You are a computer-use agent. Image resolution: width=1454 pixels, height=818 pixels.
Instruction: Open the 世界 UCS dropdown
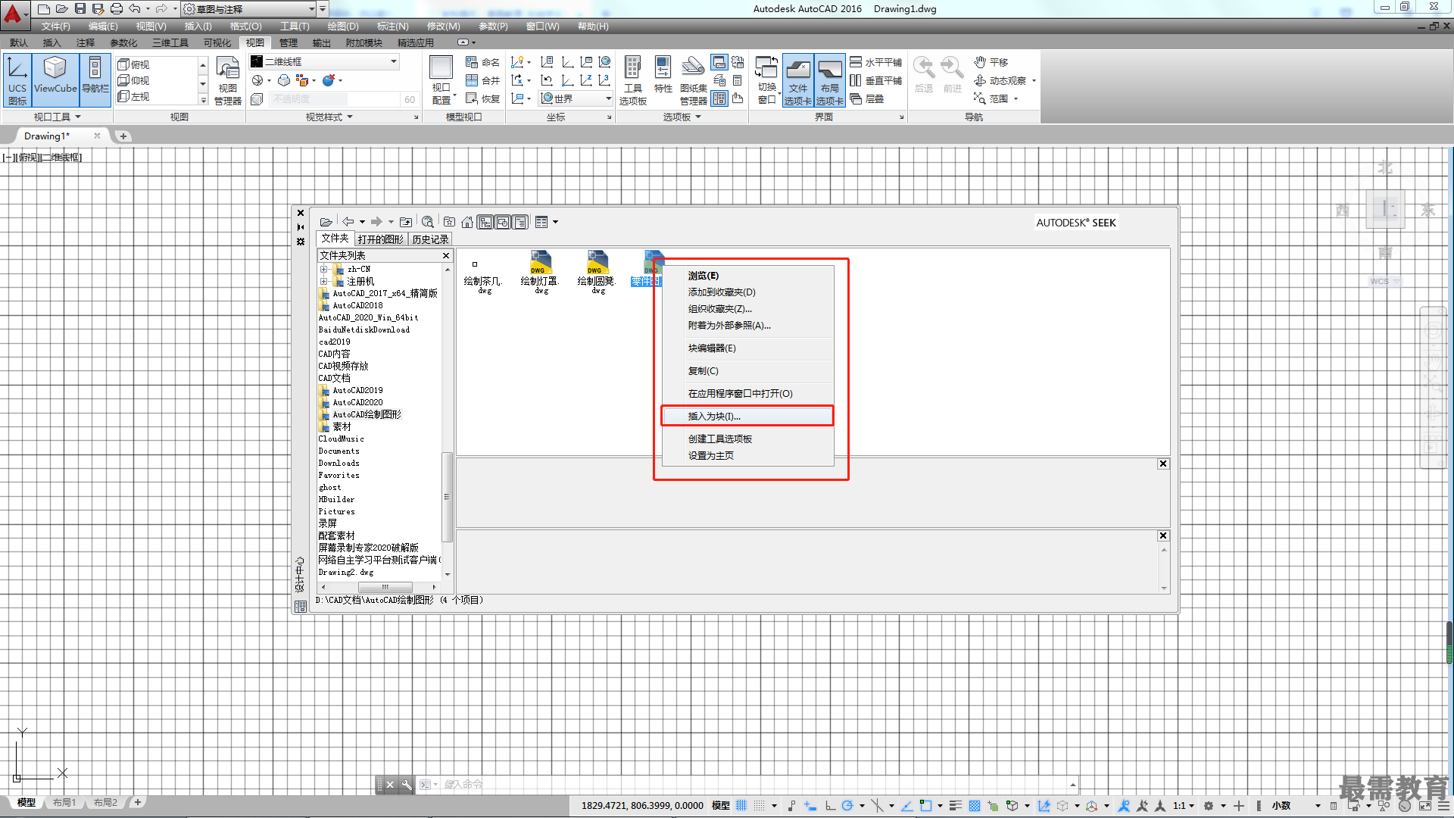pos(576,98)
